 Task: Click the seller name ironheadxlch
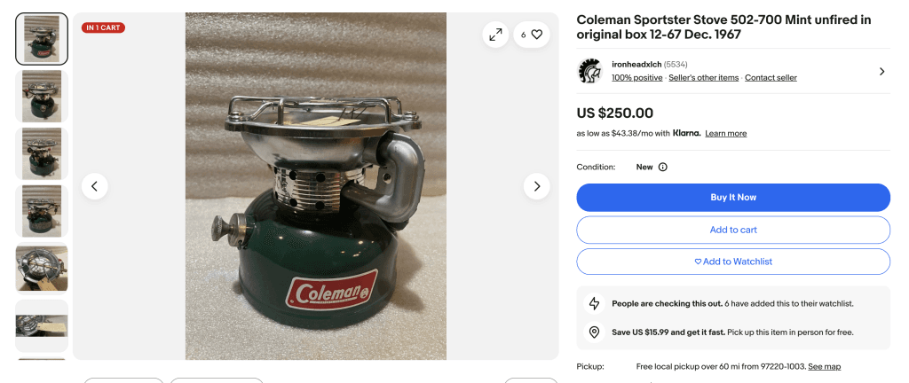click(x=636, y=65)
